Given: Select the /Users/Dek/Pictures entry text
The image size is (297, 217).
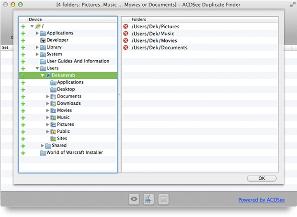Looking at the screenshot, I should point(155,26).
